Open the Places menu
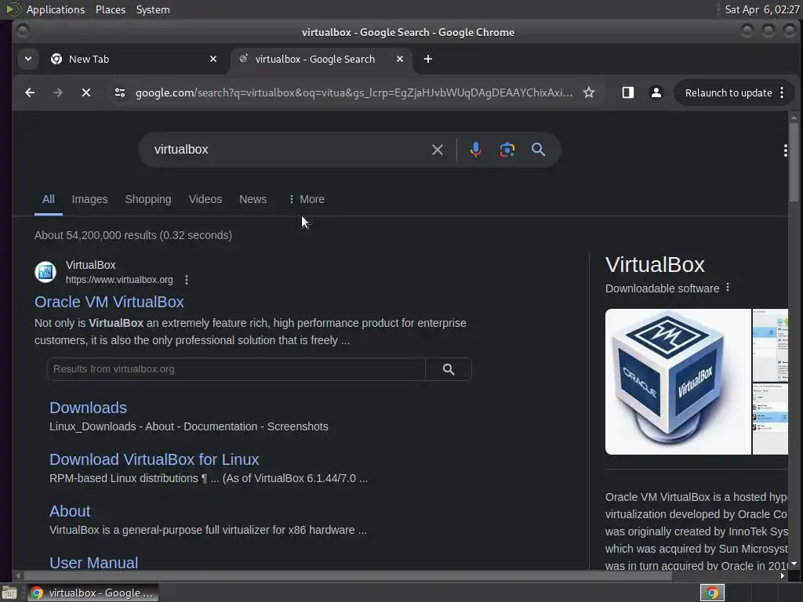The image size is (803, 602). click(x=111, y=9)
